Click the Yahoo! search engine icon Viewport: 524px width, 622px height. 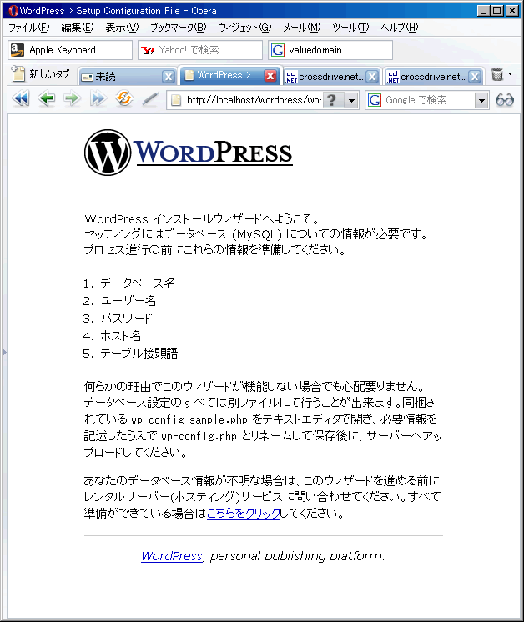148,50
